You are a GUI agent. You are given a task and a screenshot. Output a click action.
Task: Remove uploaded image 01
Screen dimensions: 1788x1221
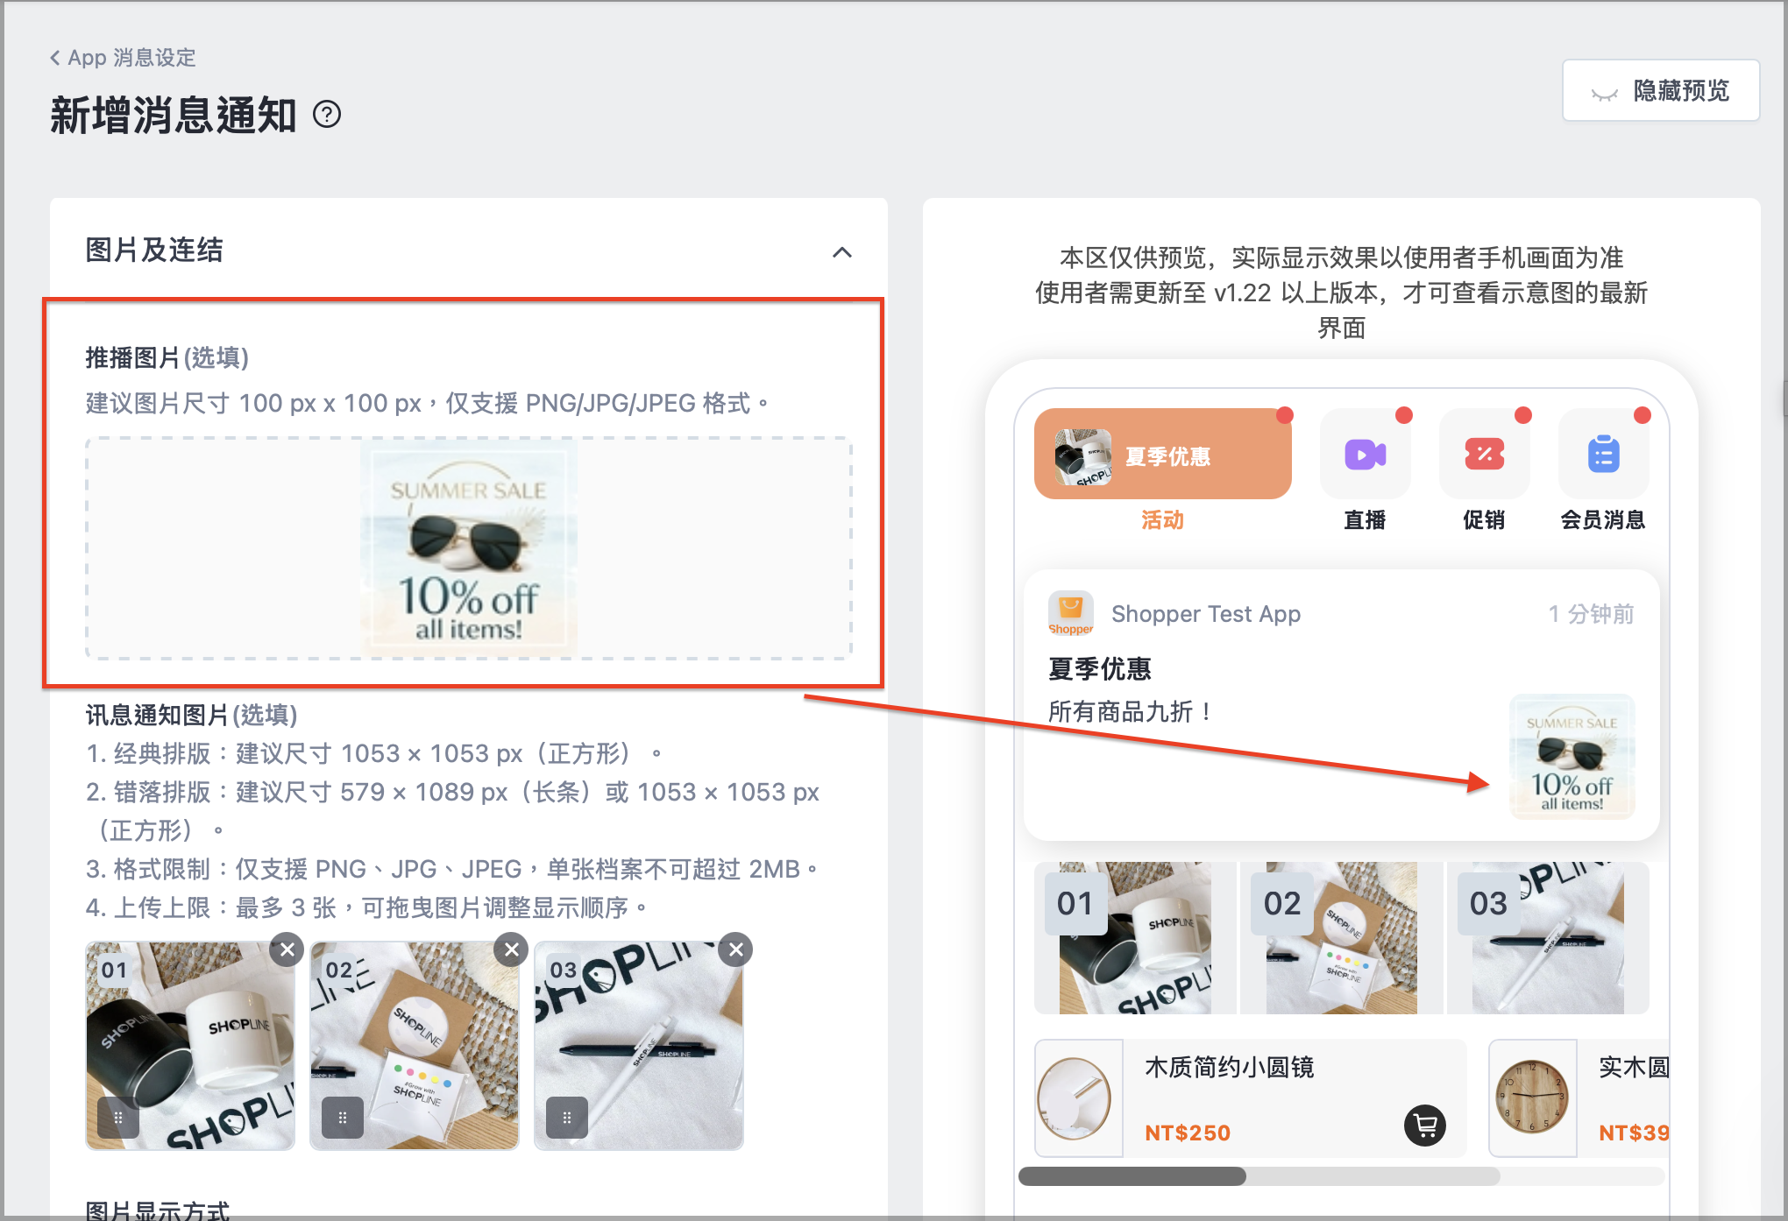point(287,949)
